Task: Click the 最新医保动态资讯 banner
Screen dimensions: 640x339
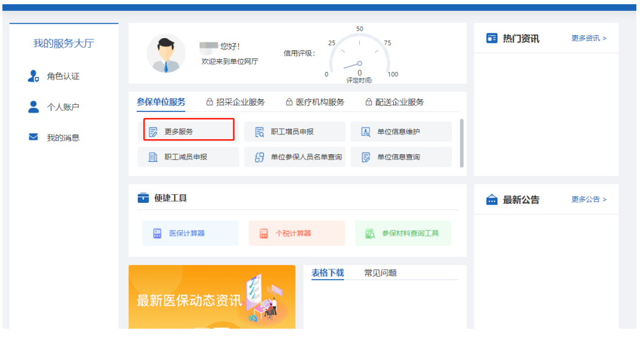Action: [x=212, y=300]
